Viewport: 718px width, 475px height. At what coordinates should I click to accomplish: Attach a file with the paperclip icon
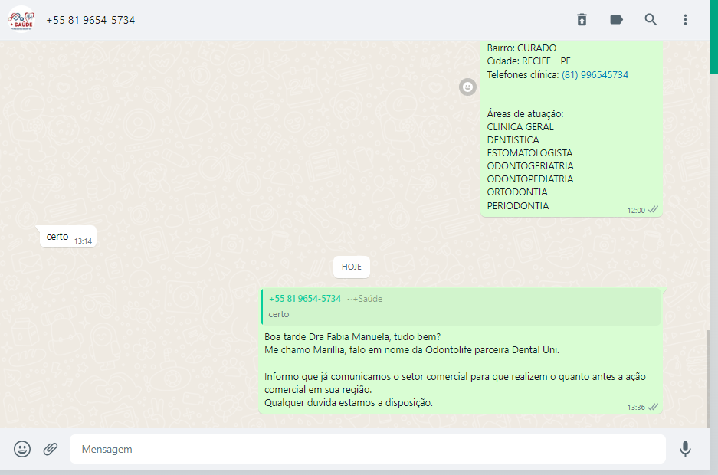point(51,449)
